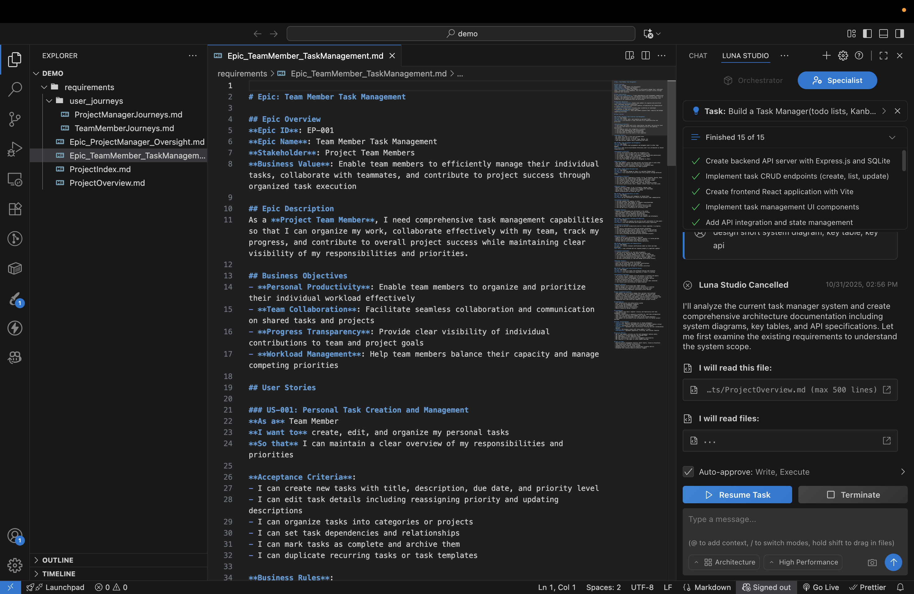The width and height of the screenshot is (914, 594).
Task: Collapse the Finished 15 of 15 list
Action: click(893, 137)
